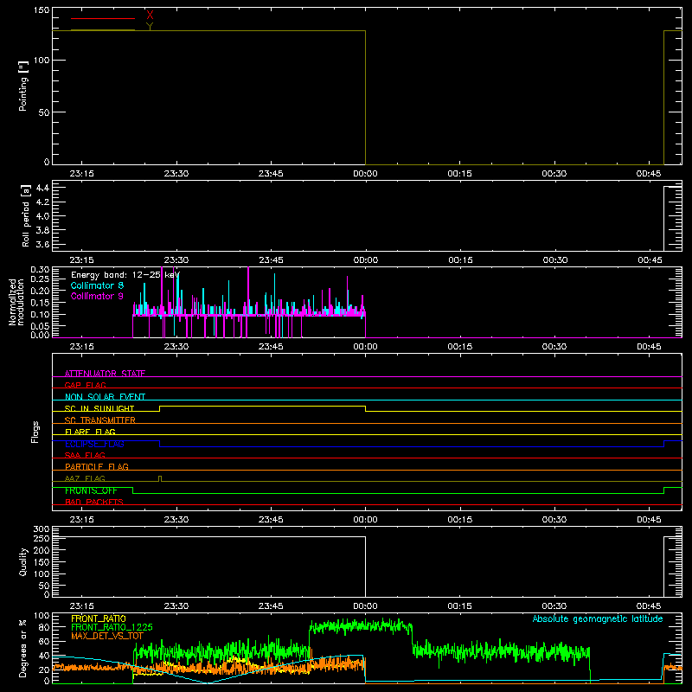The height and width of the screenshot is (692, 692).
Task: Click the 250 value on the Quality axis
Action: [42, 539]
